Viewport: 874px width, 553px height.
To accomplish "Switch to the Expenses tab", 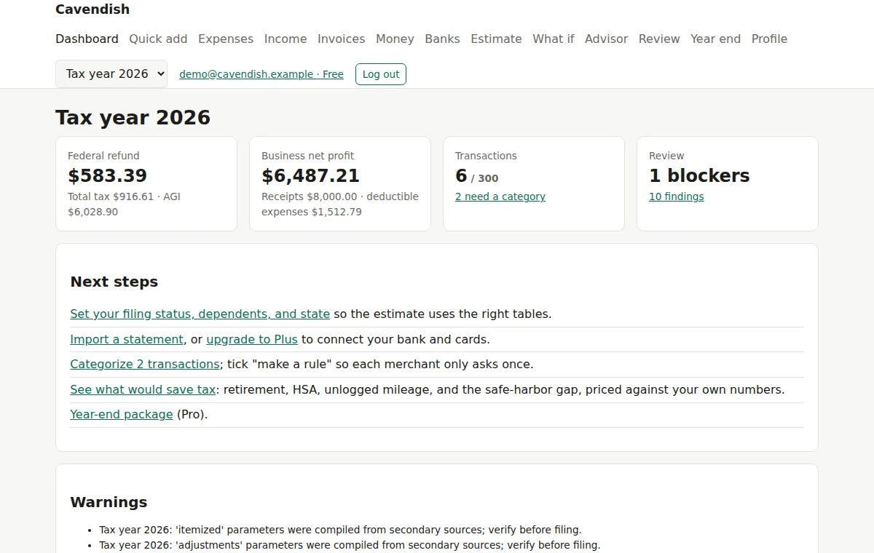I will click(226, 39).
